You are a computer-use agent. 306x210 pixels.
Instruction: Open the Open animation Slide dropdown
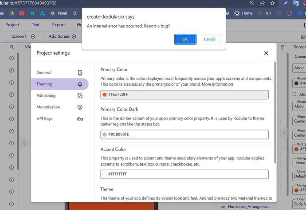click(299, 204)
